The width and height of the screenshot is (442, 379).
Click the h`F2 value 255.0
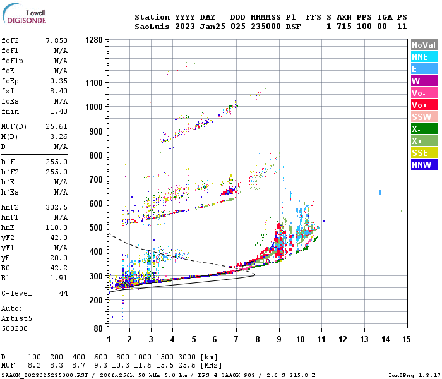56,172
